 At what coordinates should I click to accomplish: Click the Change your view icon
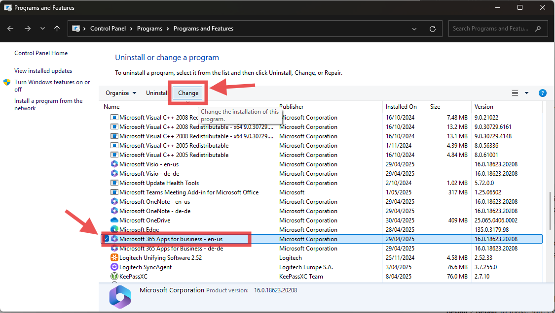(515, 93)
